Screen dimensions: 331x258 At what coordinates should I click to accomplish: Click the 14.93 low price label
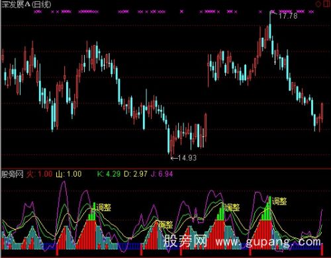tap(187, 158)
